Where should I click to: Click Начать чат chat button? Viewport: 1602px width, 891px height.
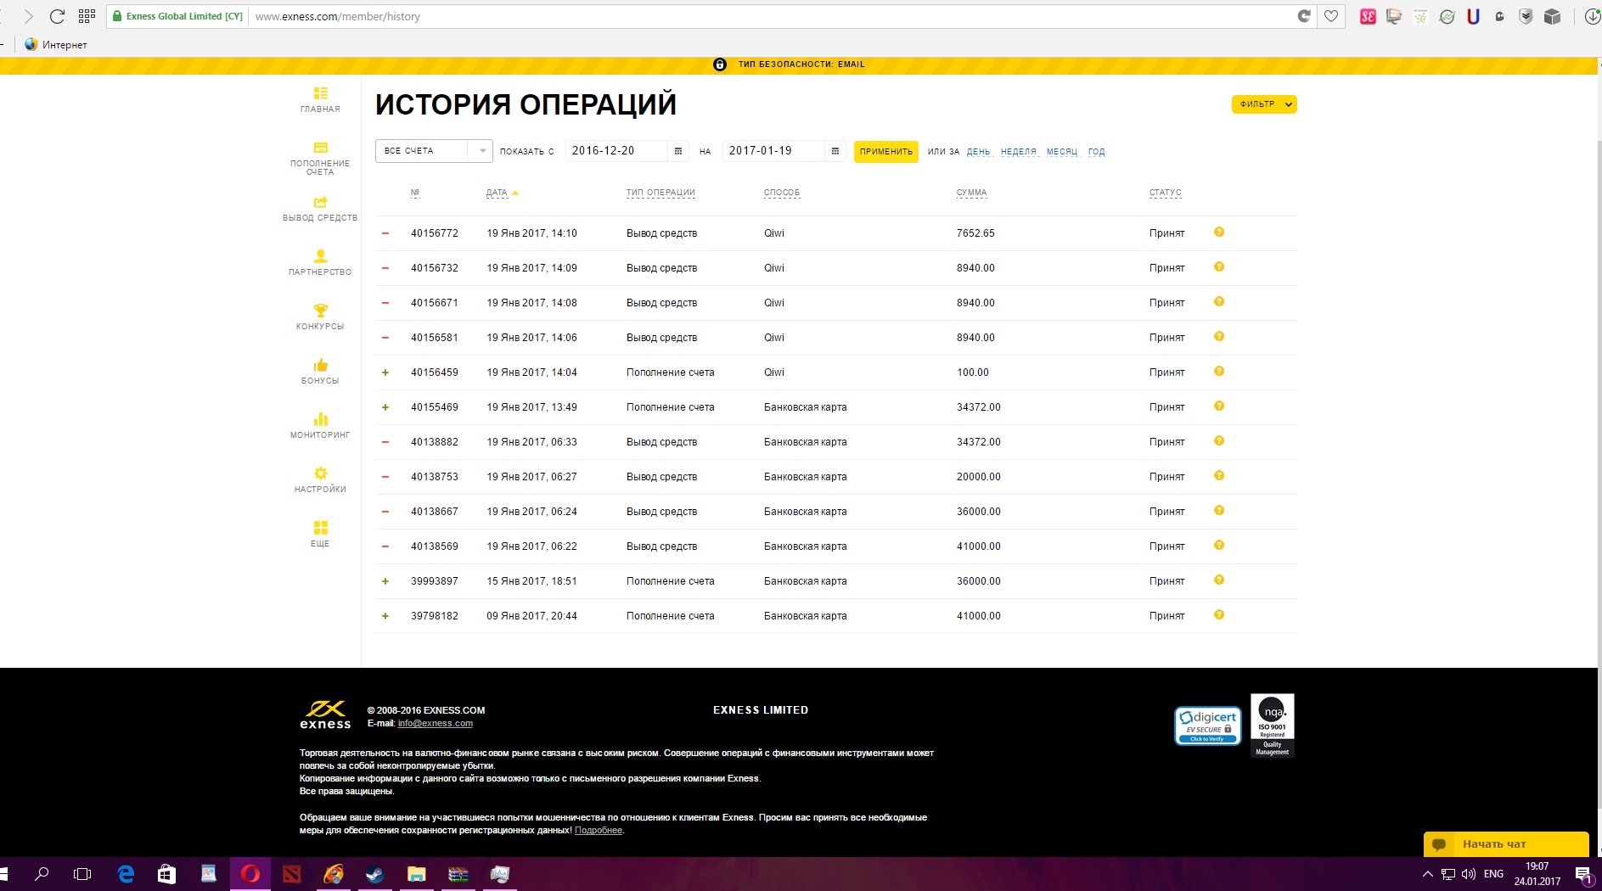[1506, 844]
